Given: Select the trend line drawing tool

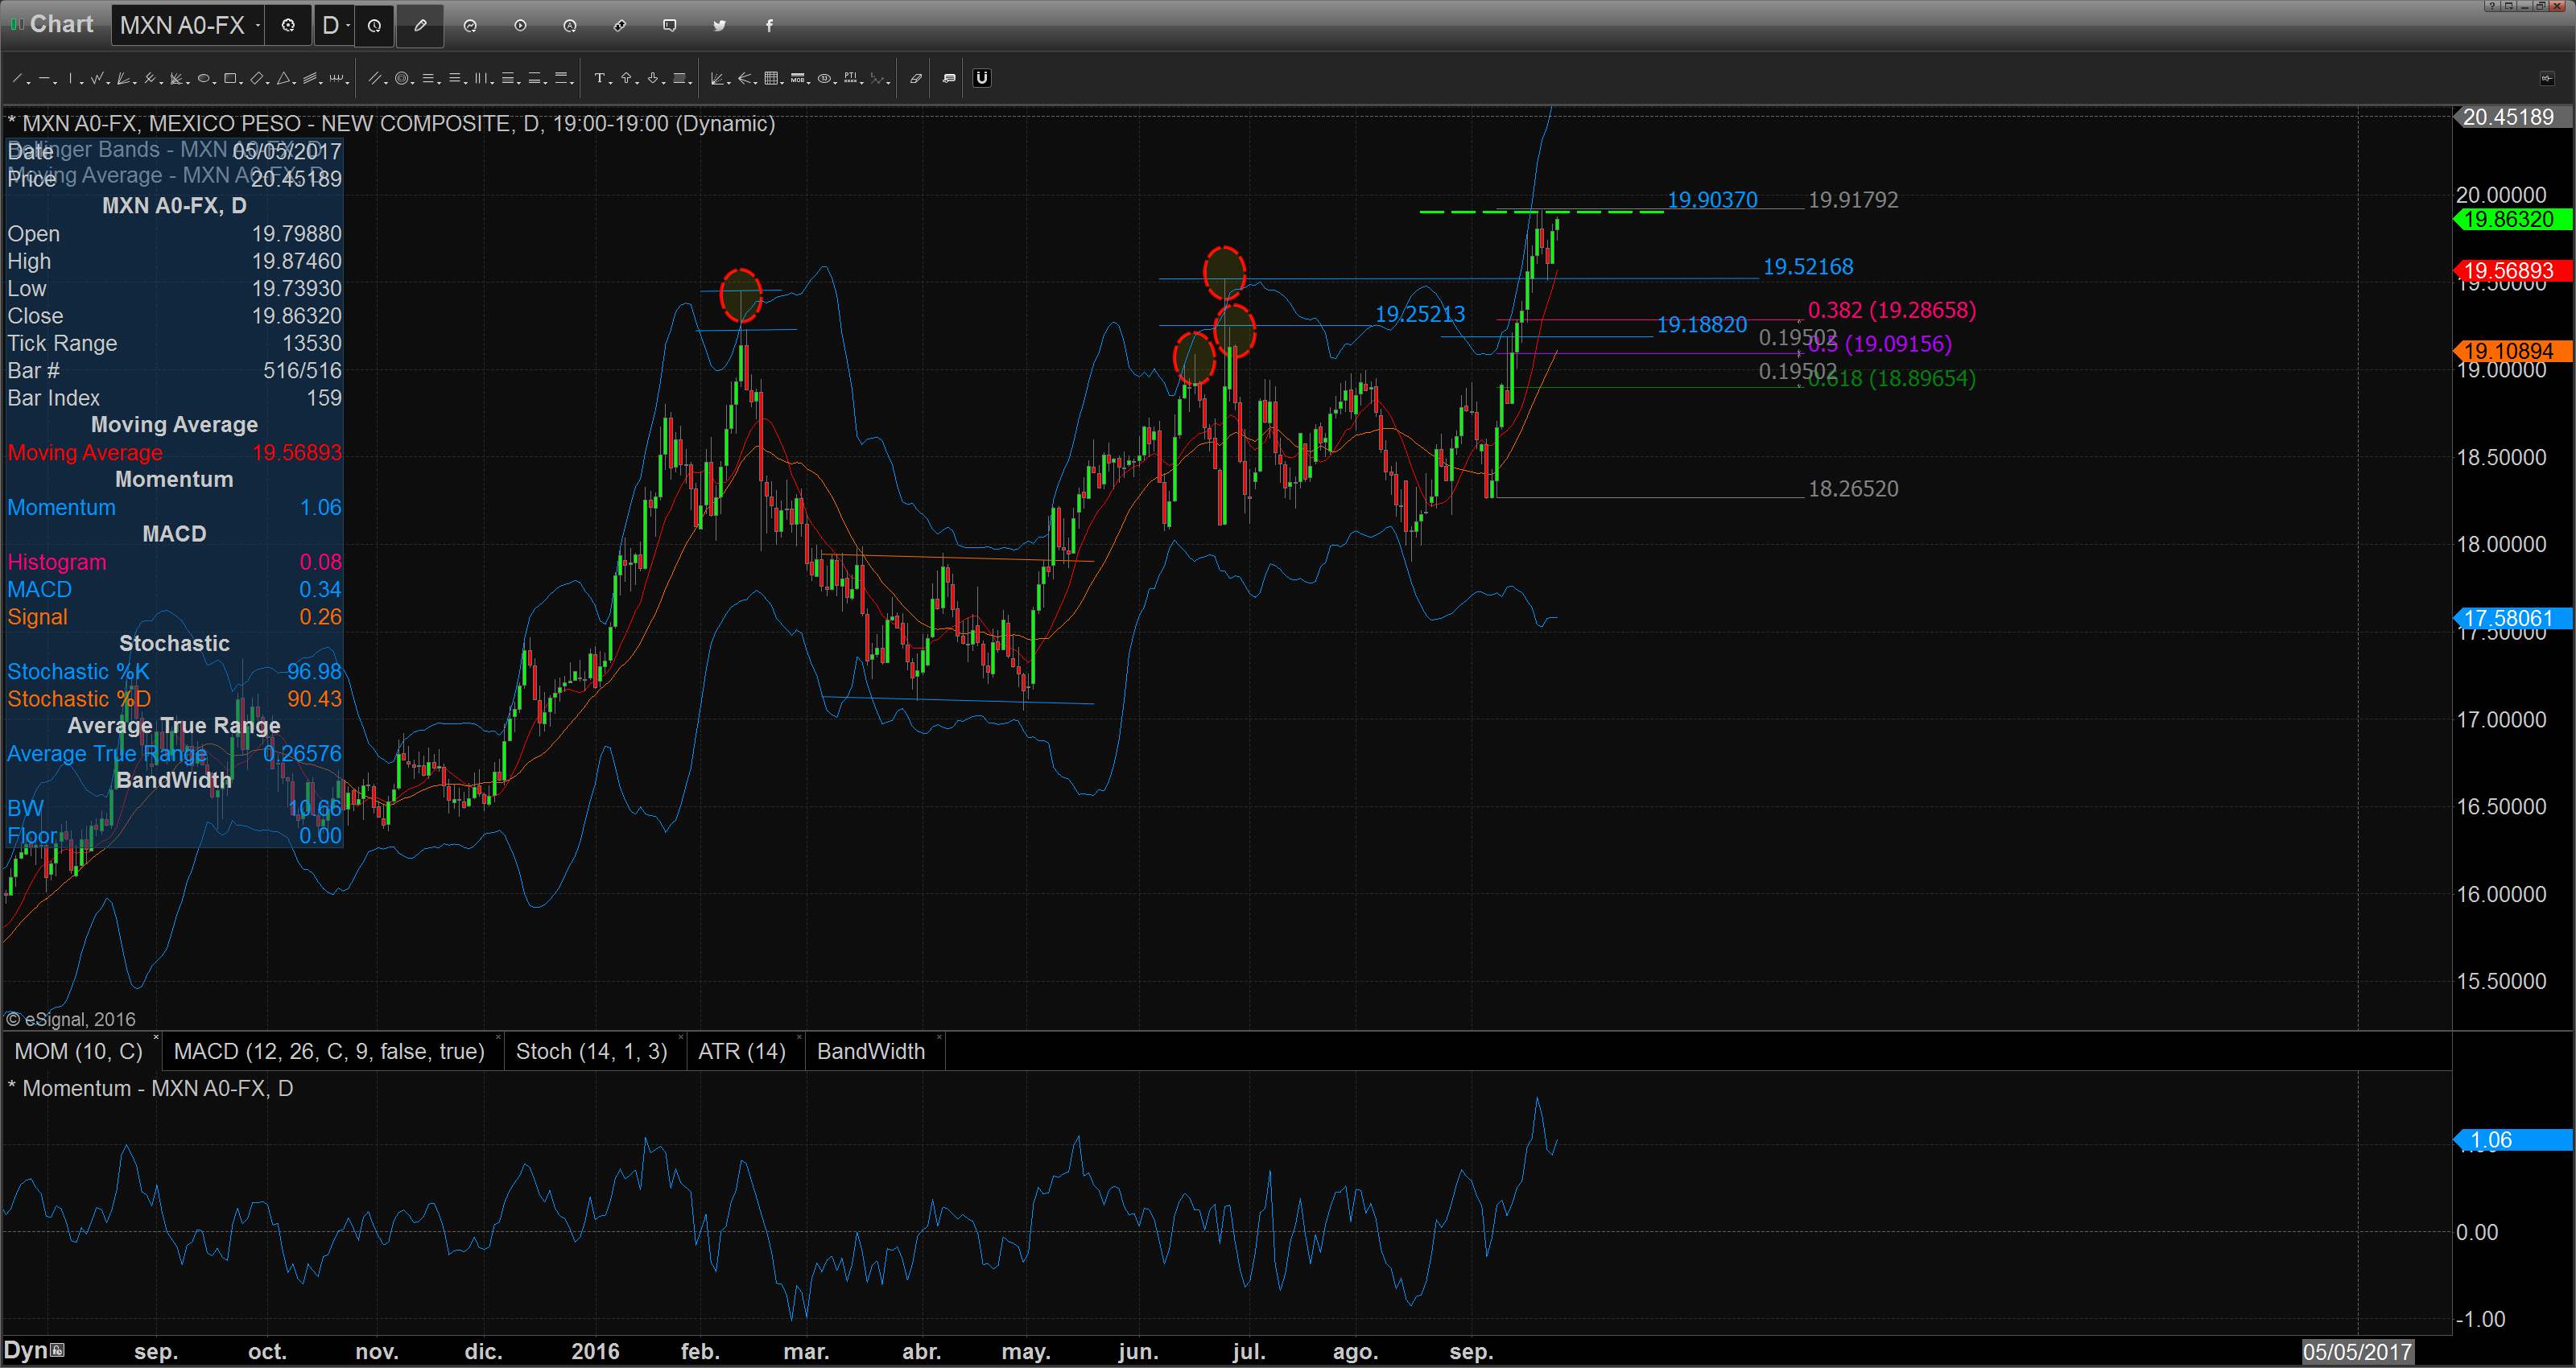Looking at the screenshot, I should [17, 78].
